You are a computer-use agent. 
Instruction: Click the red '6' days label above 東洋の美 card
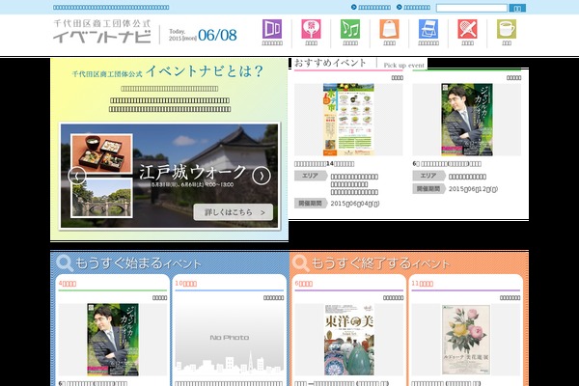(304, 284)
